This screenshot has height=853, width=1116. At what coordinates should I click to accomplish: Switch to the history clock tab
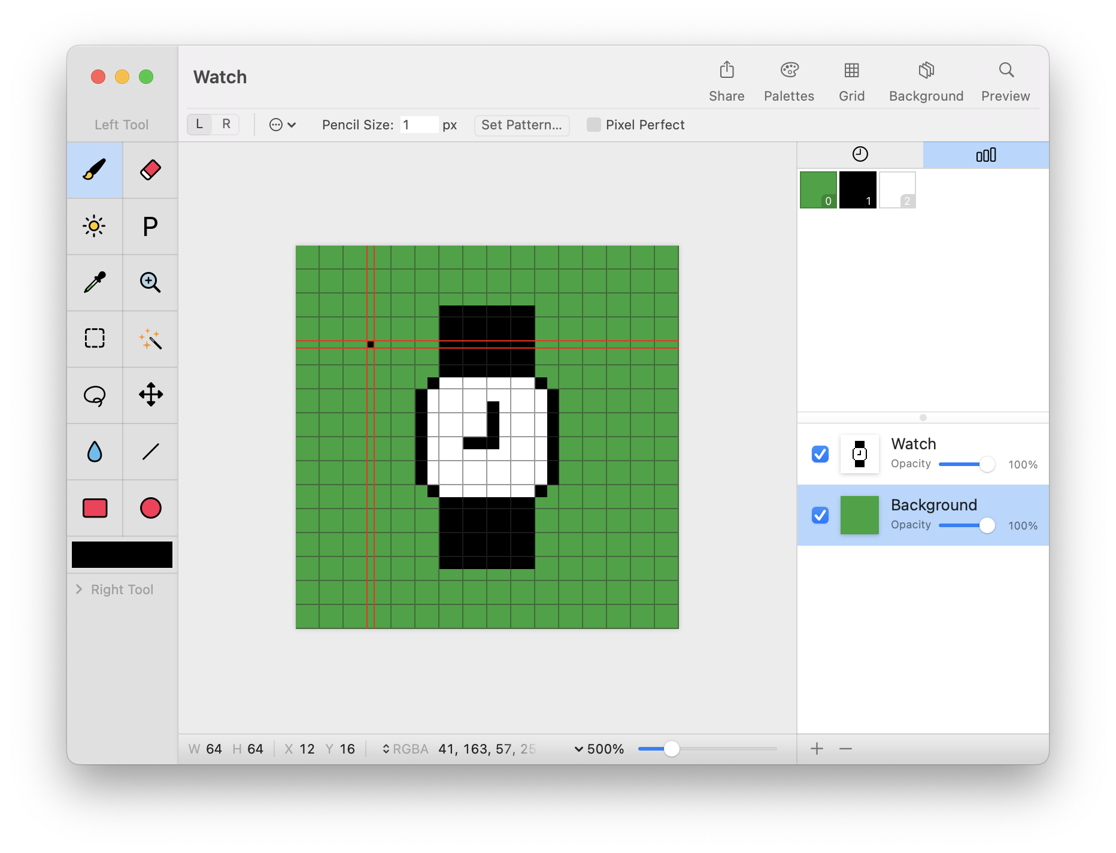[x=860, y=155]
